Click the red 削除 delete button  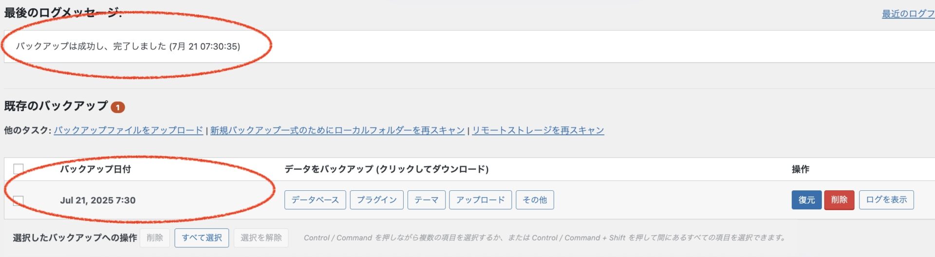[839, 200]
